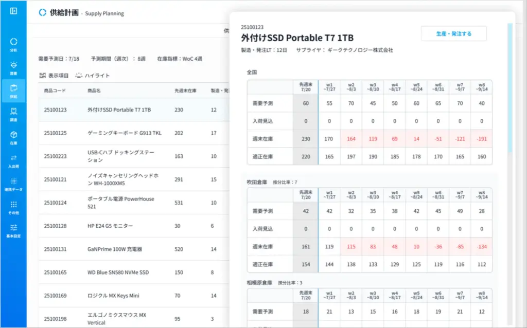
Task: Click stock value 520 in product list
Action: [179, 249]
